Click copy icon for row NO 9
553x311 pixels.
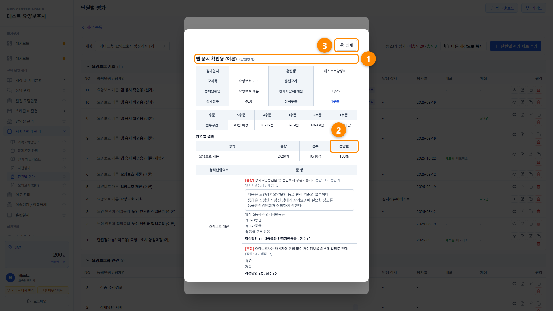(x=538, y=115)
